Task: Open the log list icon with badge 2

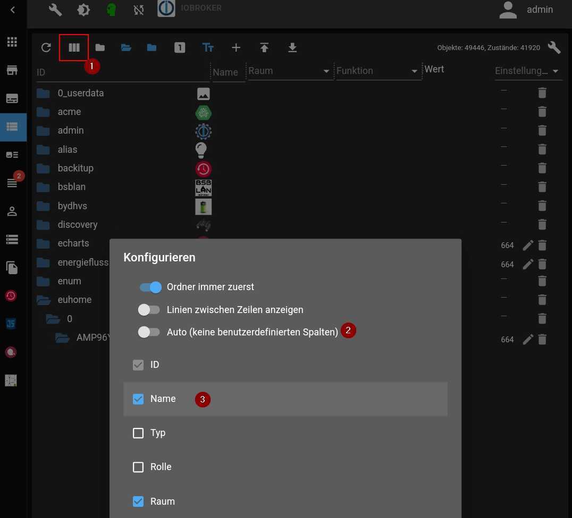Action: tap(12, 183)
